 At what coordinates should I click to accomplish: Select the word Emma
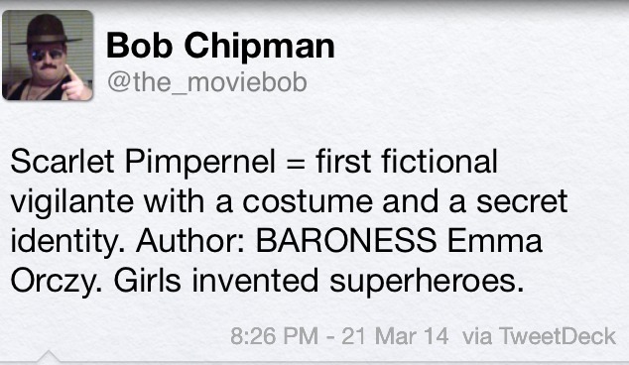[494, 241]
